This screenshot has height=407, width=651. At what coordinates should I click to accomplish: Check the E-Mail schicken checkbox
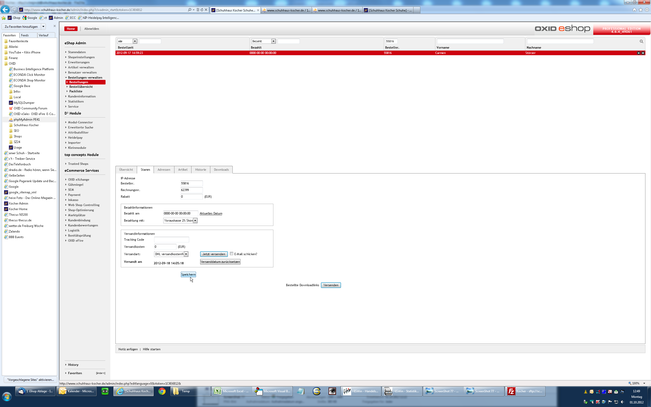click(x=231, y=254)
